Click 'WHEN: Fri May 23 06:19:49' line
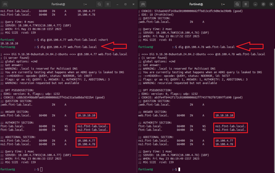 tap(169, 159)
